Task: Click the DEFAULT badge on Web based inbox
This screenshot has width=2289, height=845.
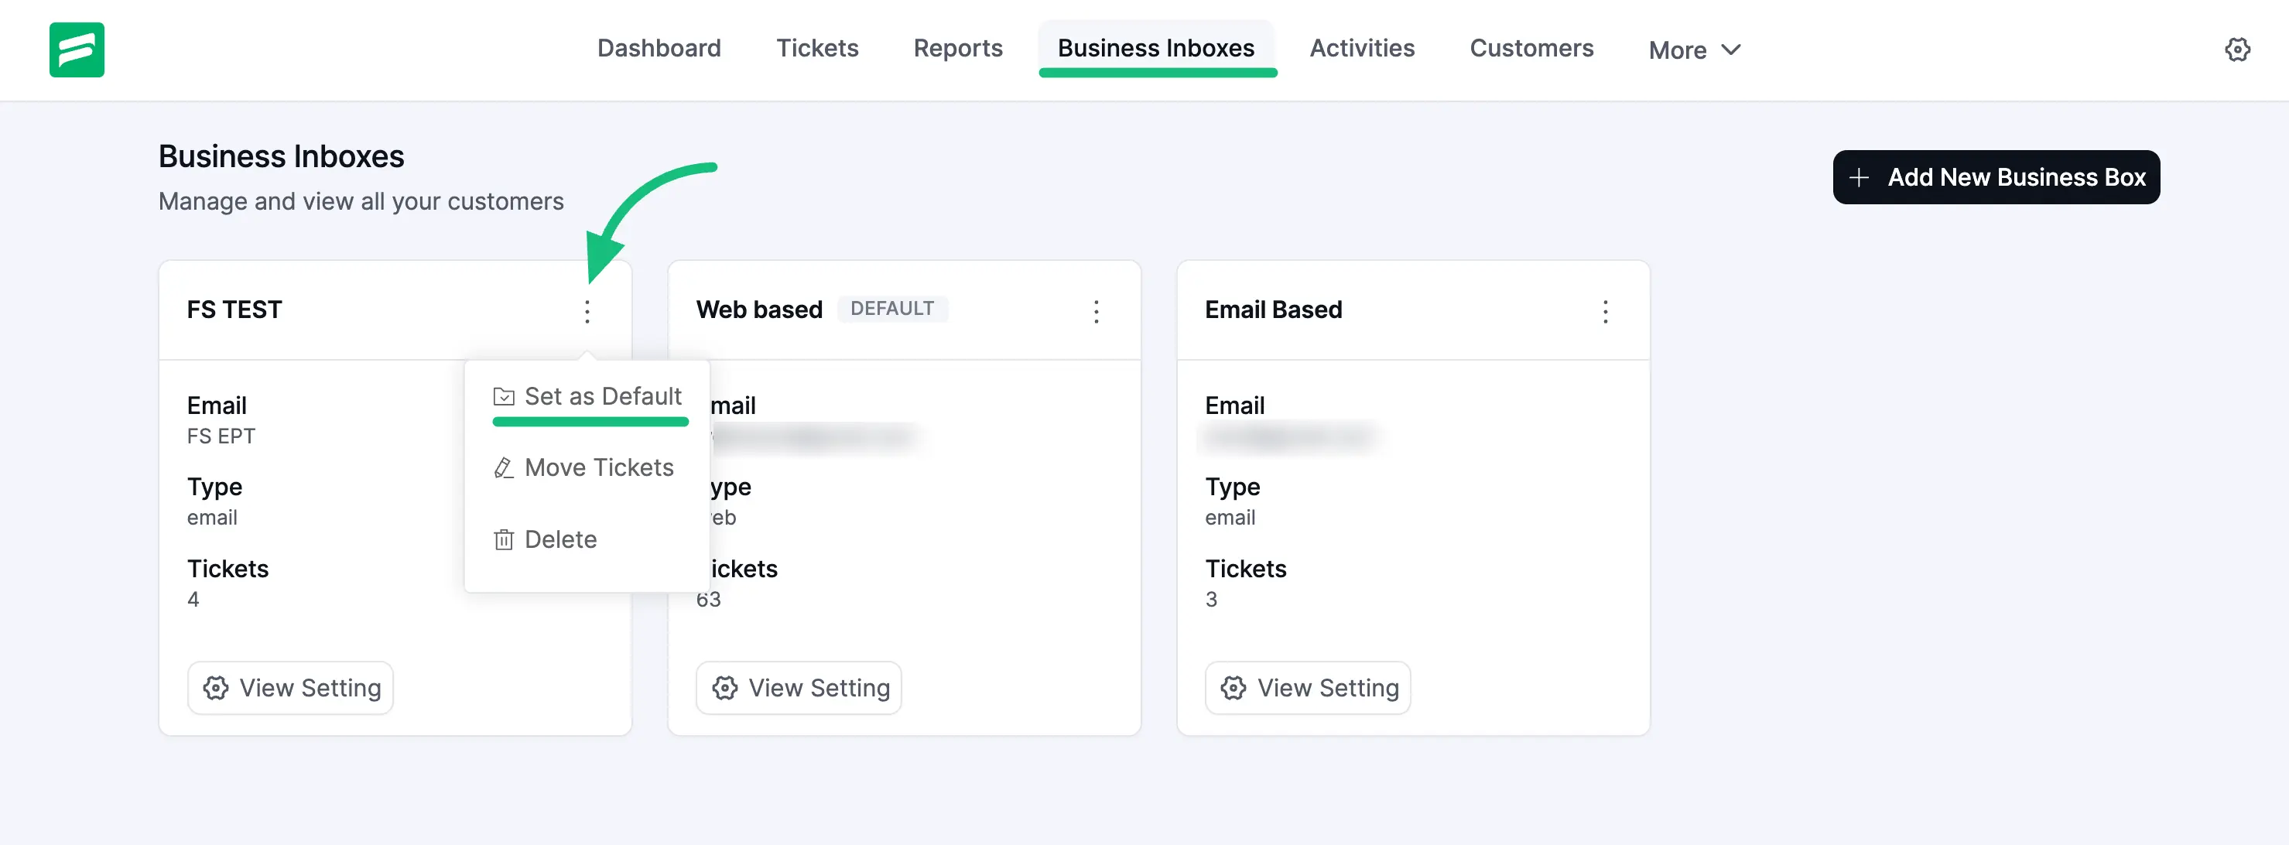Action: (893, 308)
